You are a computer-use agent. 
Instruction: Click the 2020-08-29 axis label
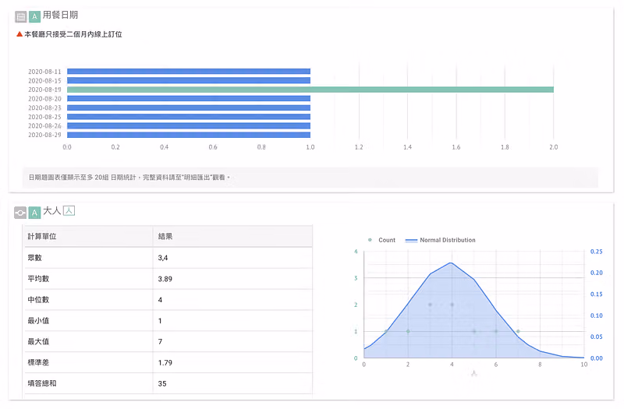coord(44,135)
